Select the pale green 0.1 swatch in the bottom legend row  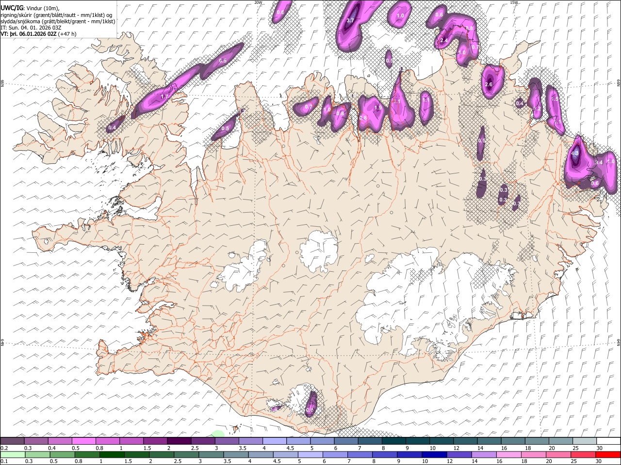click(12, 454)
